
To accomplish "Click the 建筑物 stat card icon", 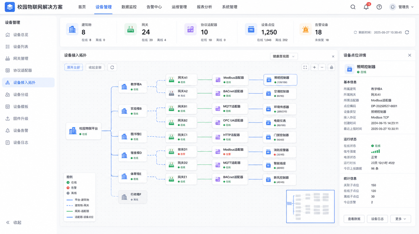I will [72, 29].
